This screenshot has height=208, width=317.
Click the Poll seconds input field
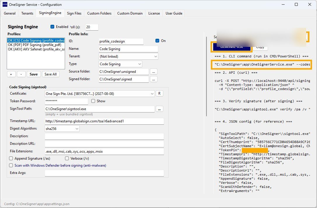pos(92,27)
